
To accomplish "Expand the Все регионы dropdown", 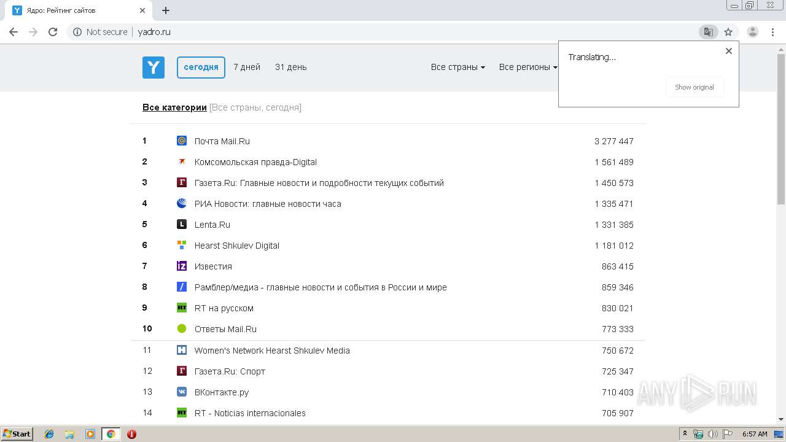I will (528, 67).
